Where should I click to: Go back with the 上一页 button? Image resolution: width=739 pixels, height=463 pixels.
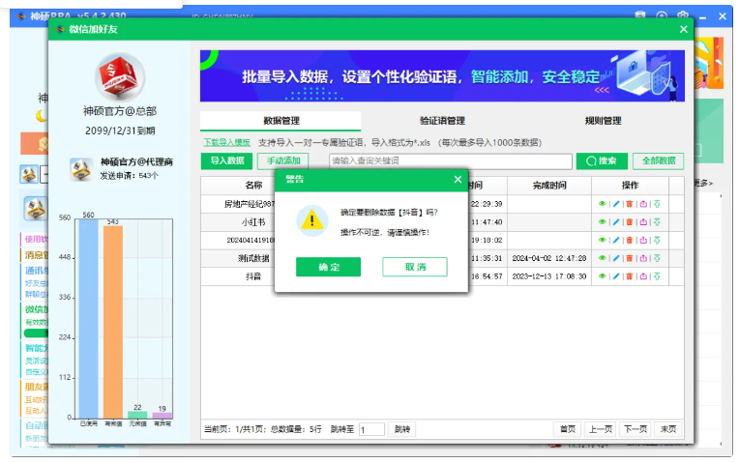pyautogui.click(x=601, y=429)
